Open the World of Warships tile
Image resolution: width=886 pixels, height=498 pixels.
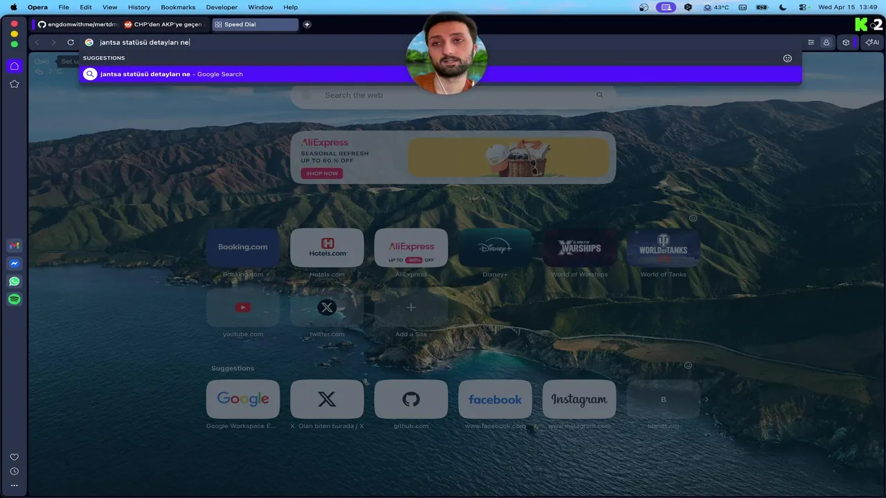click(x=579, y=248)
